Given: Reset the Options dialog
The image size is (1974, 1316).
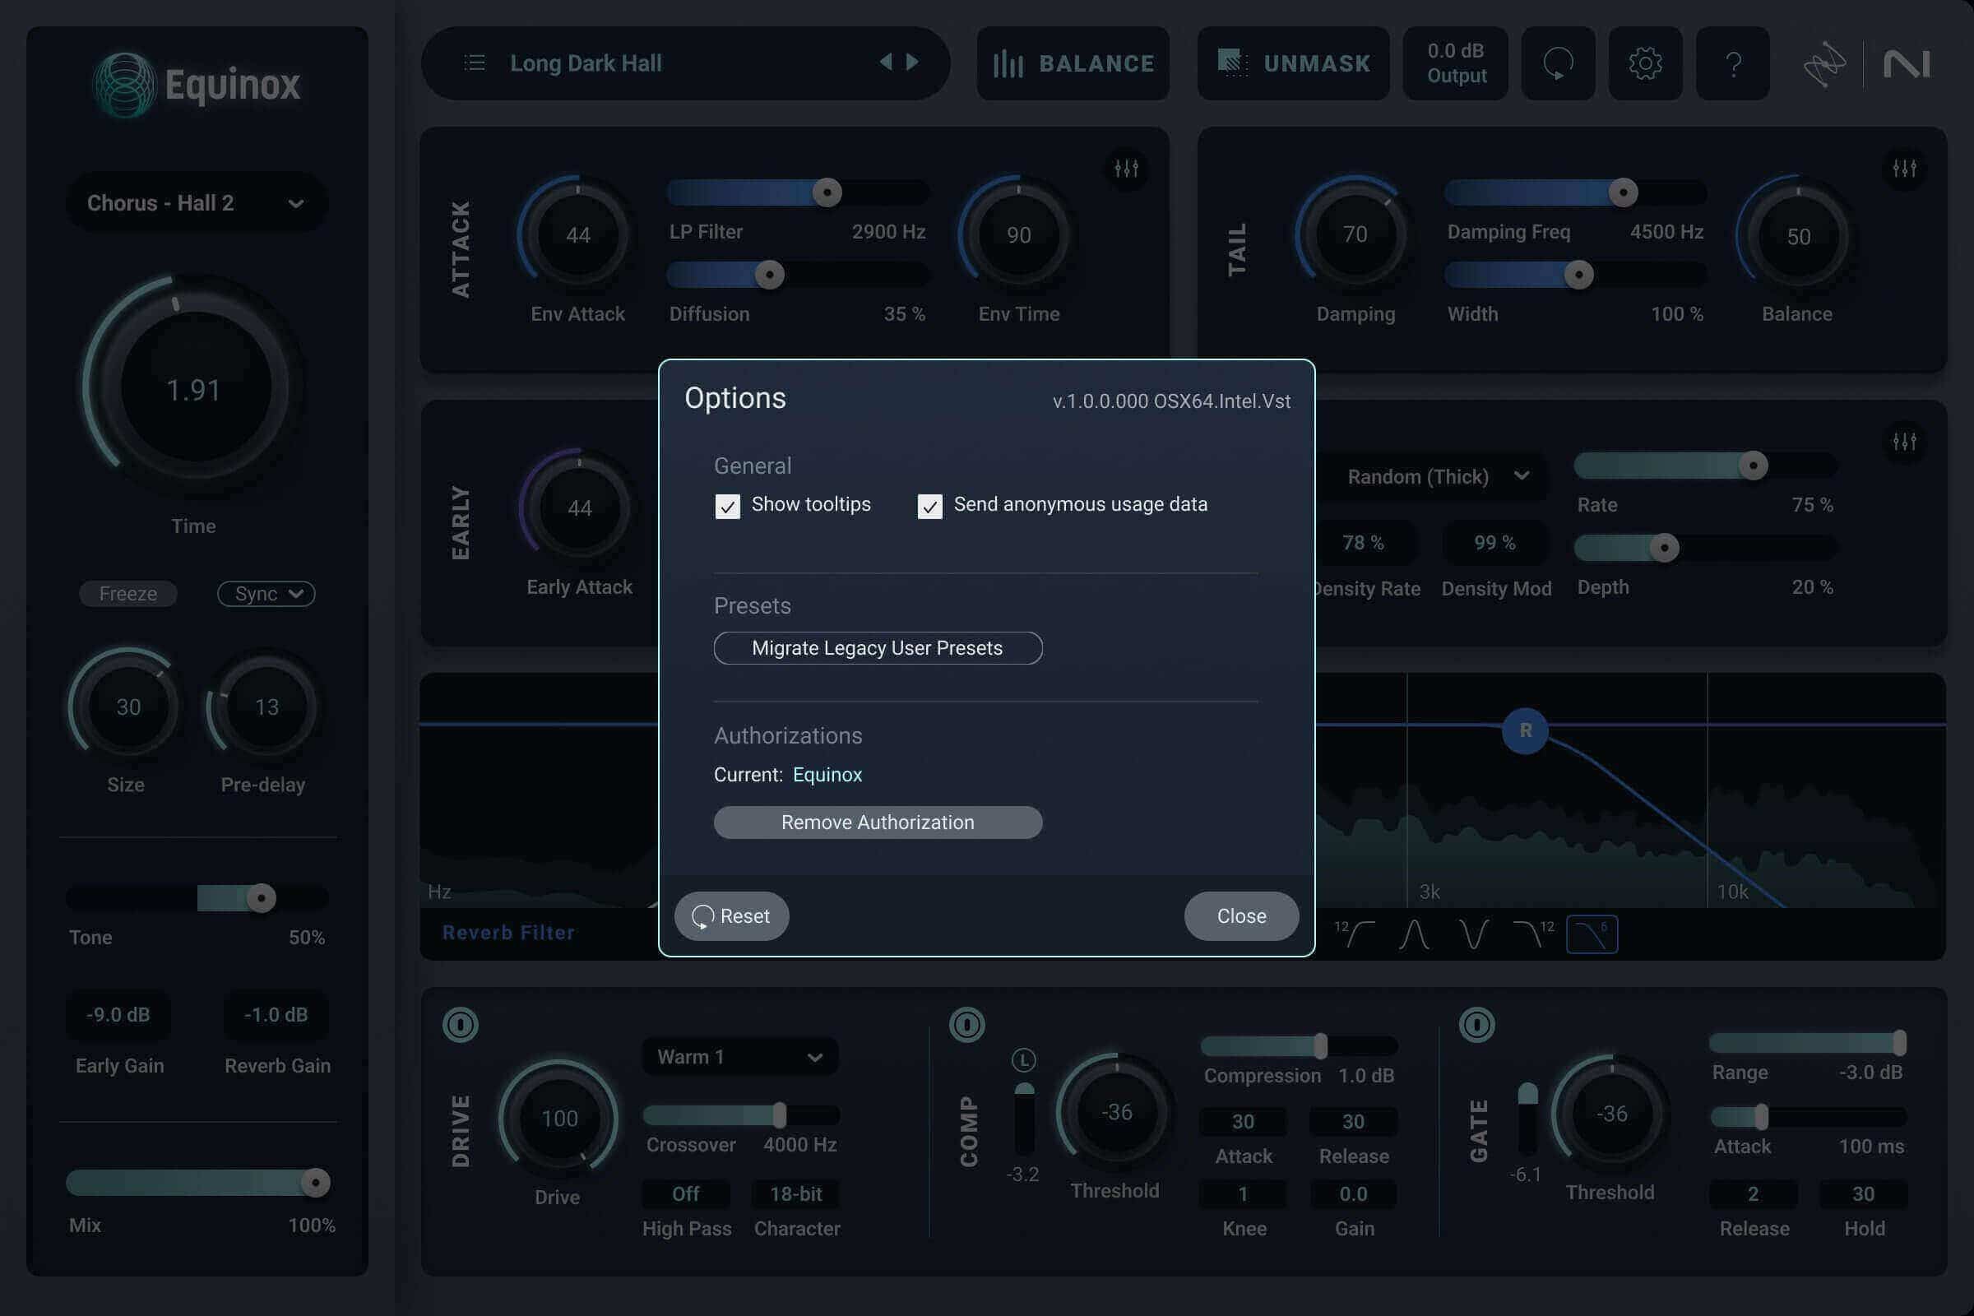Looking at the screenshot, I should (732, 915).
